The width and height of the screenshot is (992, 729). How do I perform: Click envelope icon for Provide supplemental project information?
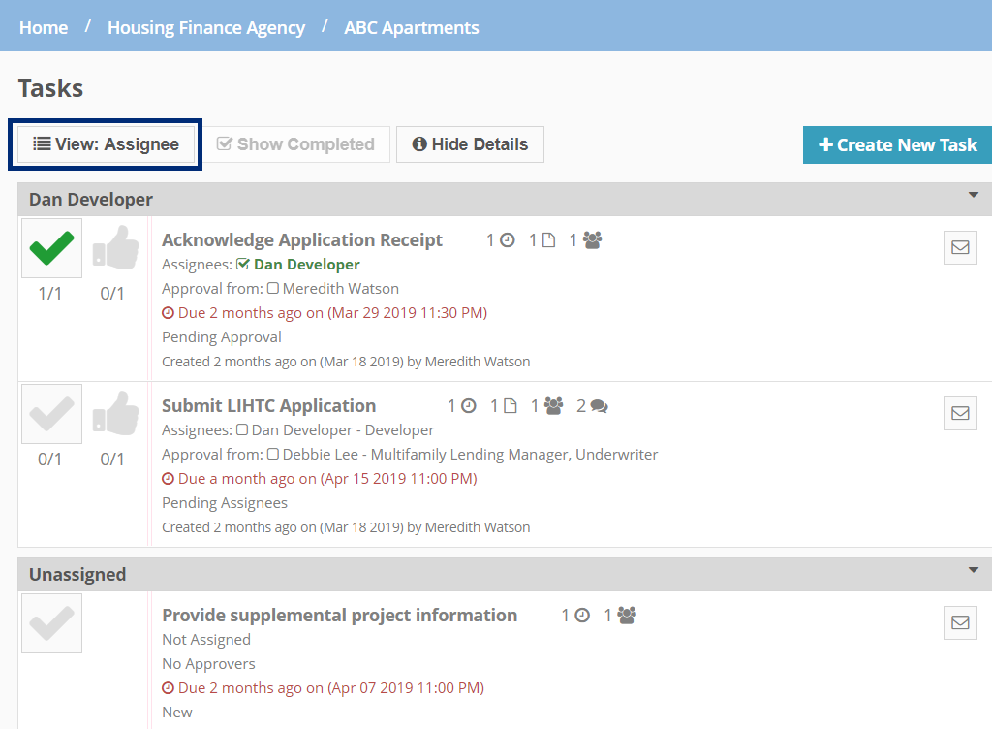960,622
